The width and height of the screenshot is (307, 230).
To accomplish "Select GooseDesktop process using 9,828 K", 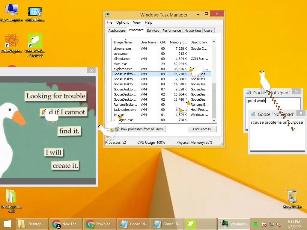I will (x=162, y=89).
